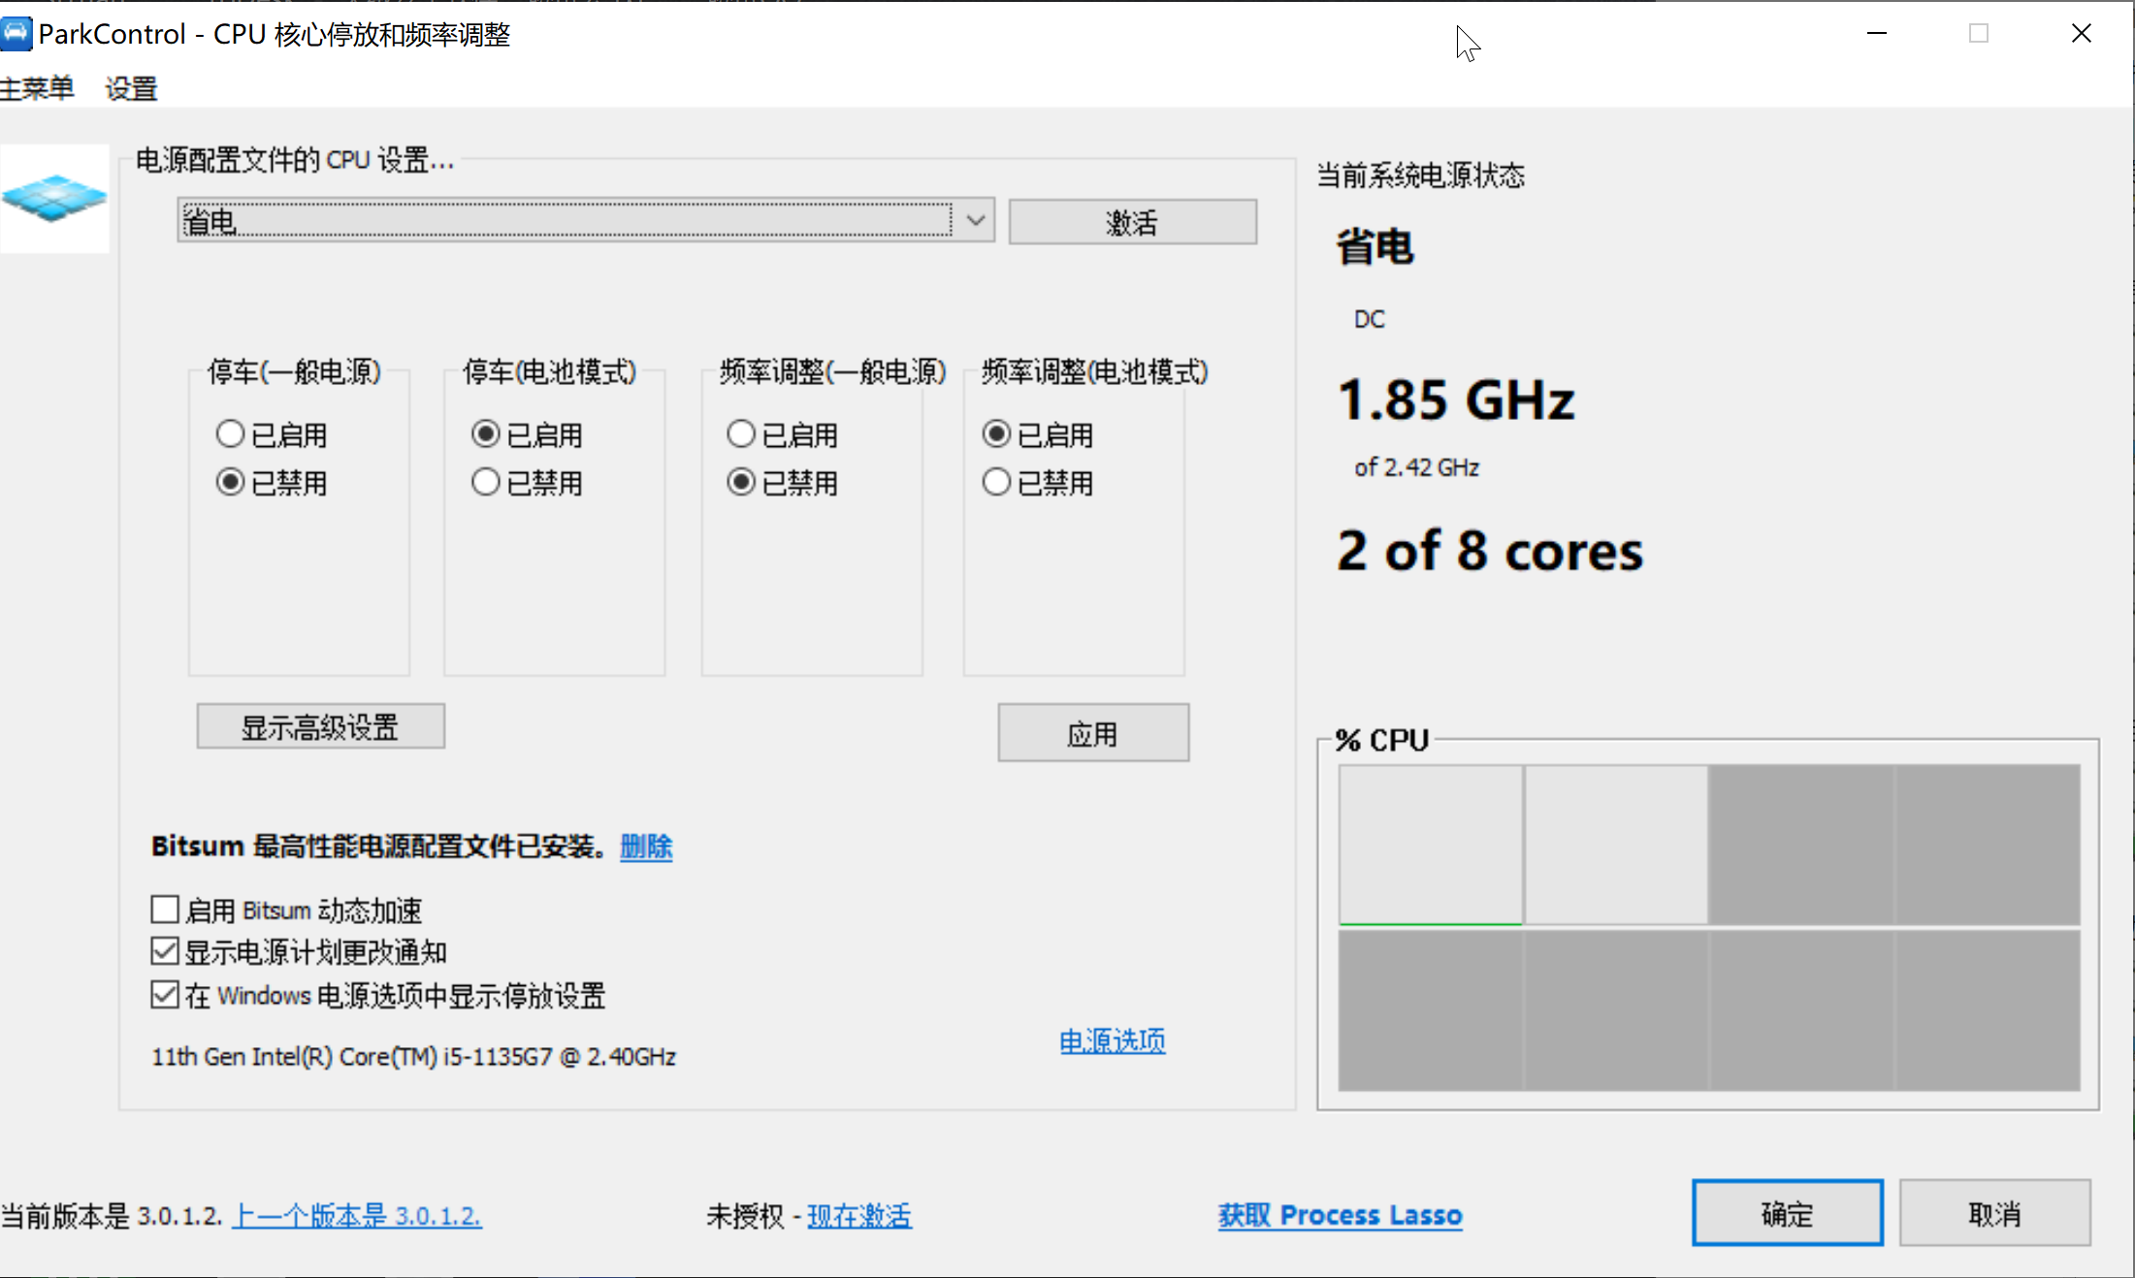Image resolution: width=2135 pixels, height=1278 pixels.
Task: Select 已禁用 under 停车(电池模式)
Action: 486,482
